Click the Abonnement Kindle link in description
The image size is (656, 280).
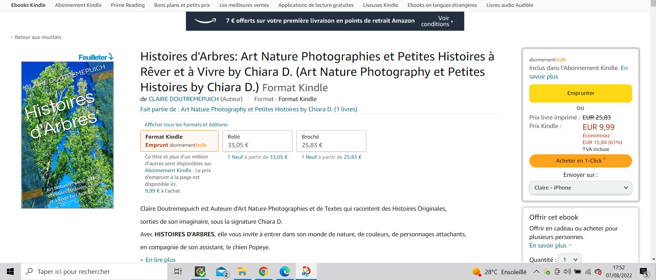(x=168, y=170)
